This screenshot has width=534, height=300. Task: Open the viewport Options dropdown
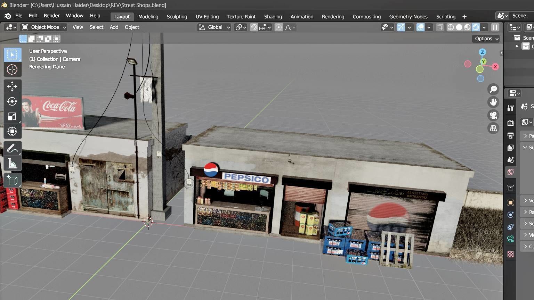[486, 39]
